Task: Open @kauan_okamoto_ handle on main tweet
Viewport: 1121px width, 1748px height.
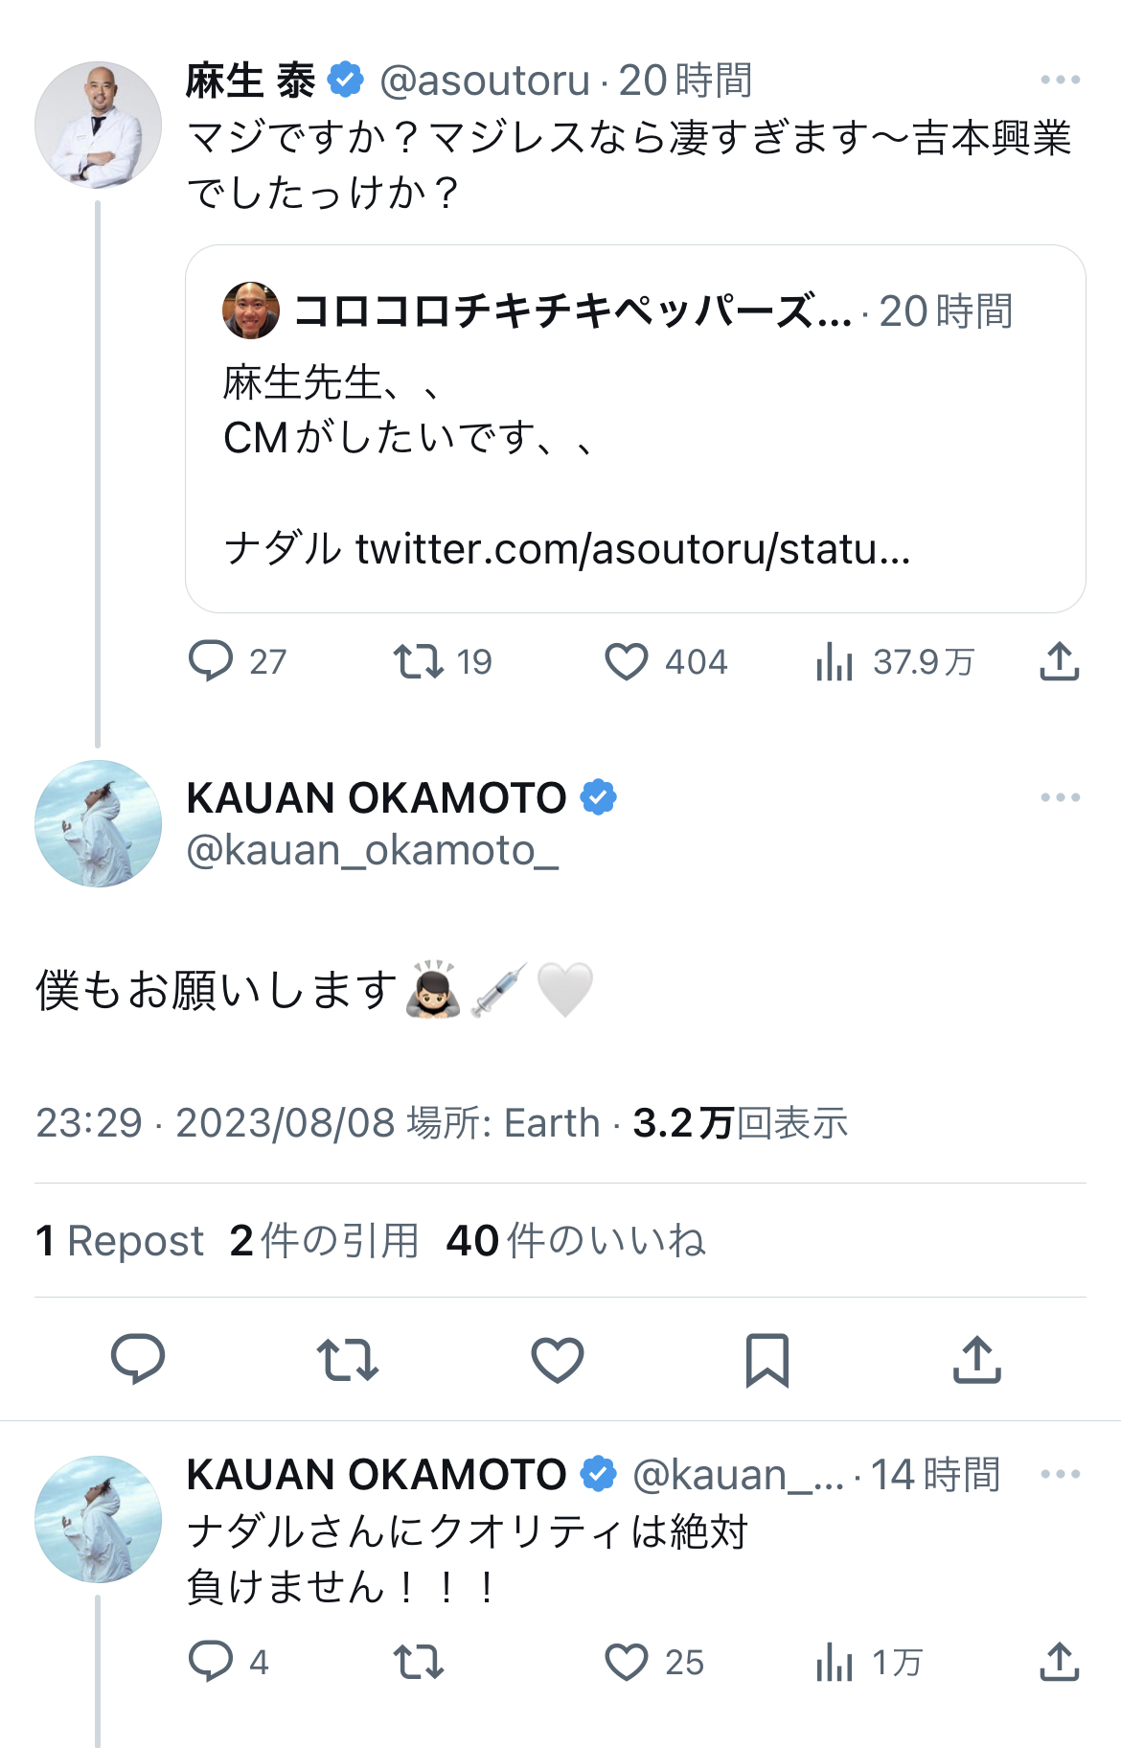Action: pos(372,850)
